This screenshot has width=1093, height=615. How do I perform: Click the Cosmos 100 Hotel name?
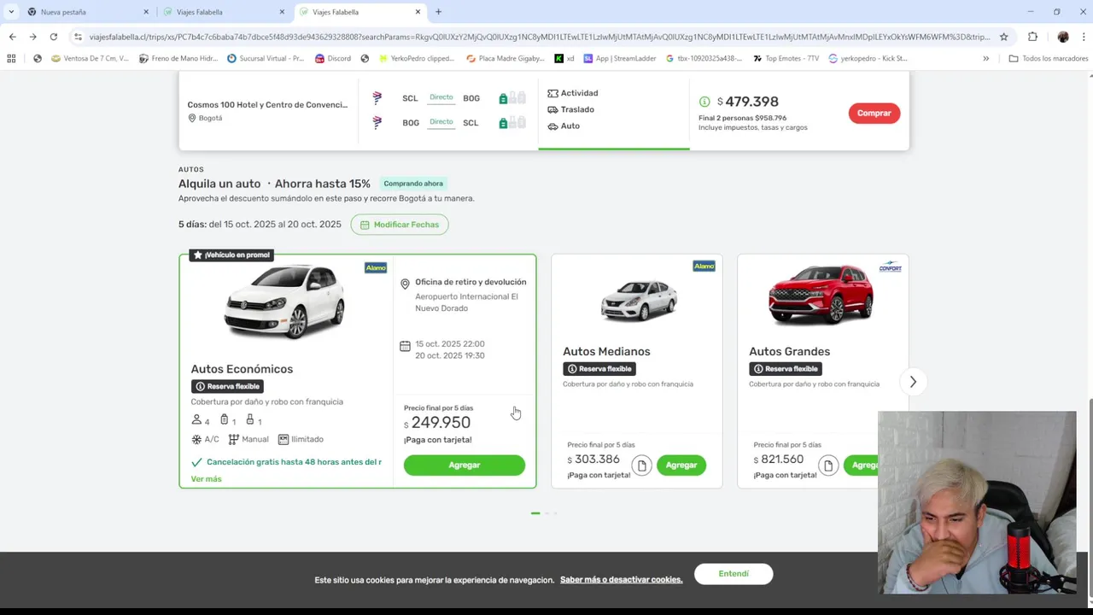(267, 105)
